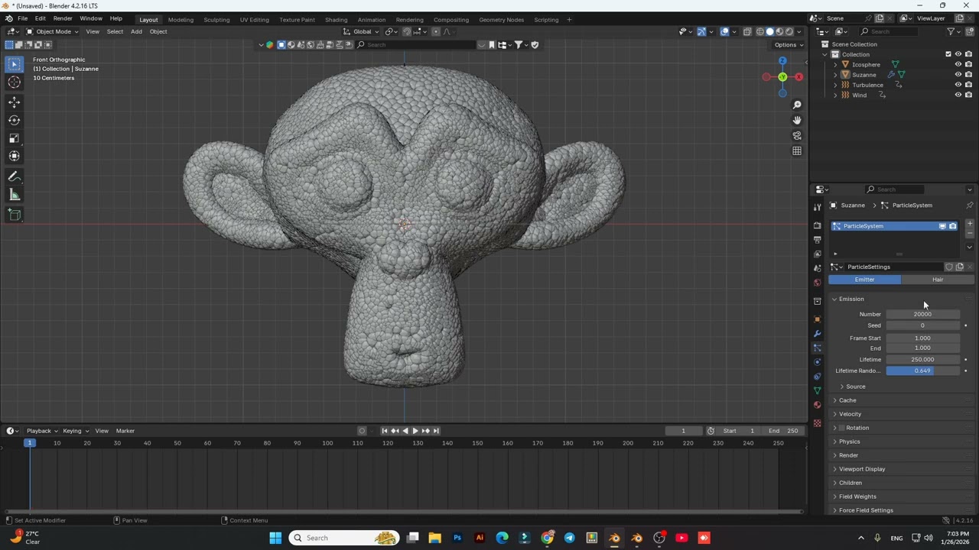Select Suzanne in the outliner

(x=864, y=75)
